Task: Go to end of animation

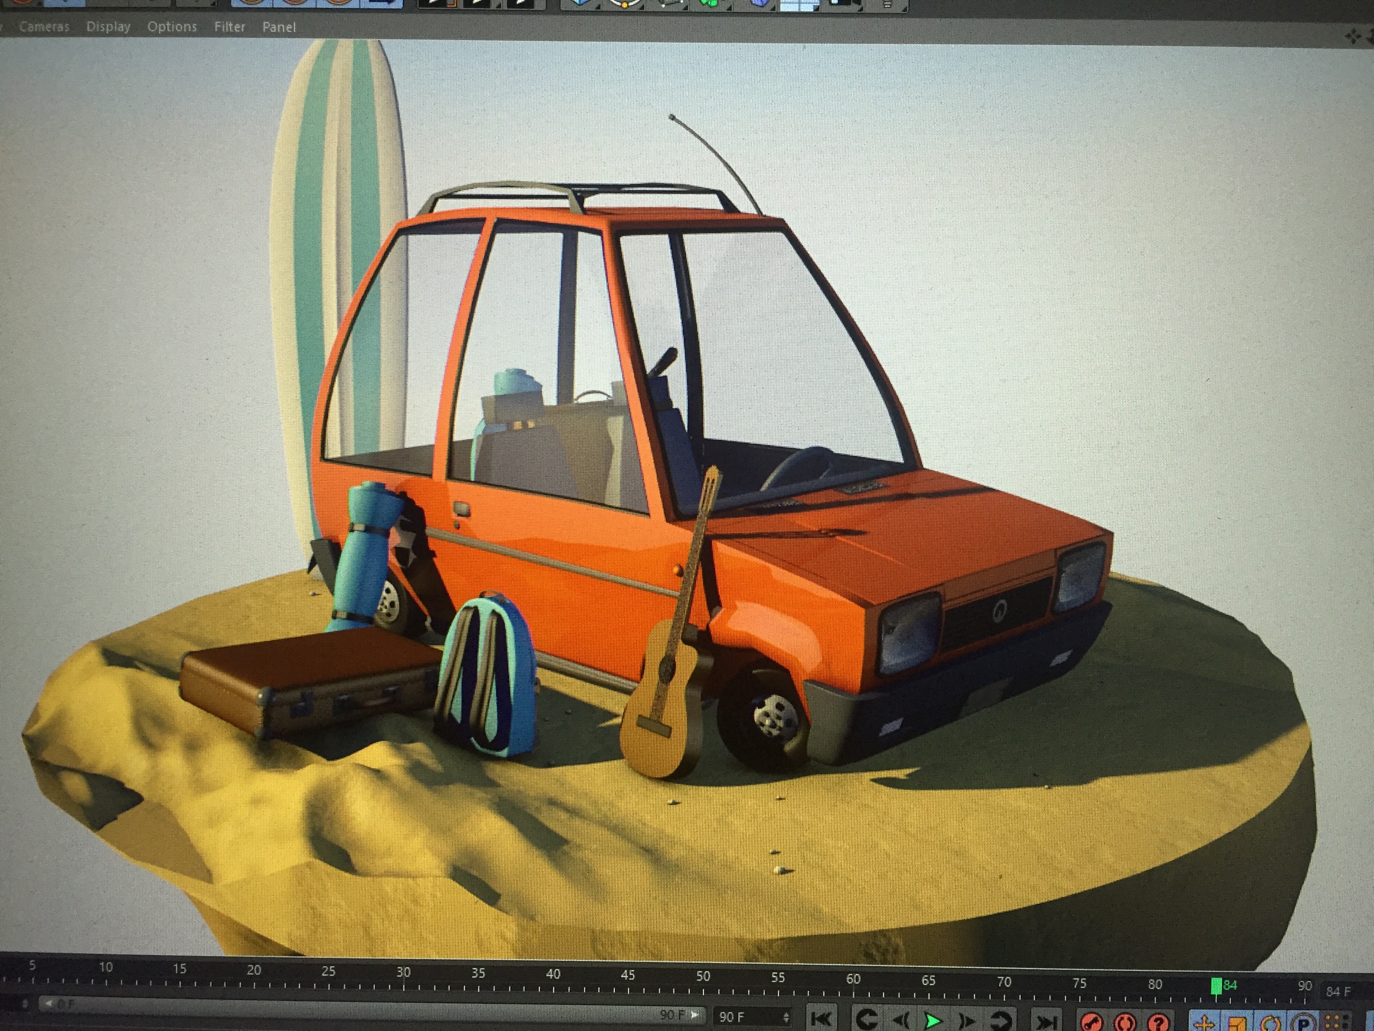Action: coord(1046,1021)
